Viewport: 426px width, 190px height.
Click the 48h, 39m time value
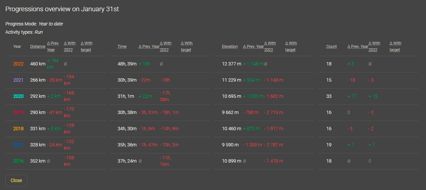coord(127,64)
